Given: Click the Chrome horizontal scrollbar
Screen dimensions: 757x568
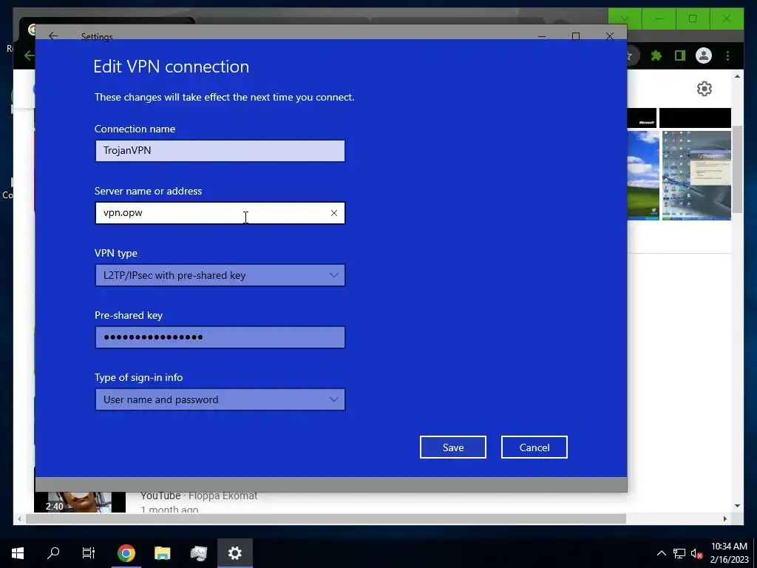Looking at the screenshot, I should tap(326, 518).
